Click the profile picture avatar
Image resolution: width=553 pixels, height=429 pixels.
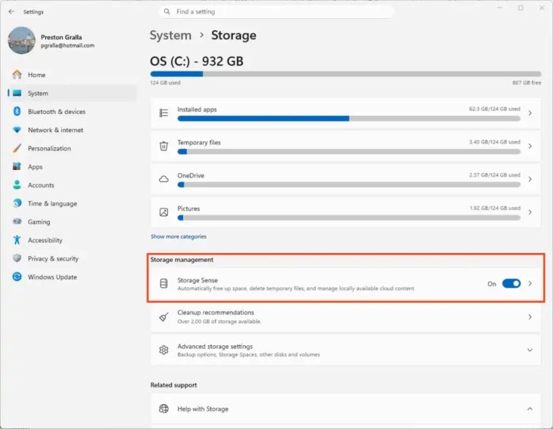click(21, 40)
